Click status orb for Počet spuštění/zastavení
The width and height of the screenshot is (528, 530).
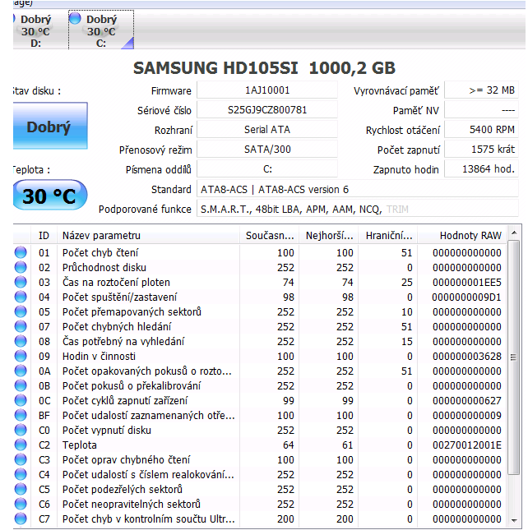pyautogui.click(x=21, y=297)
